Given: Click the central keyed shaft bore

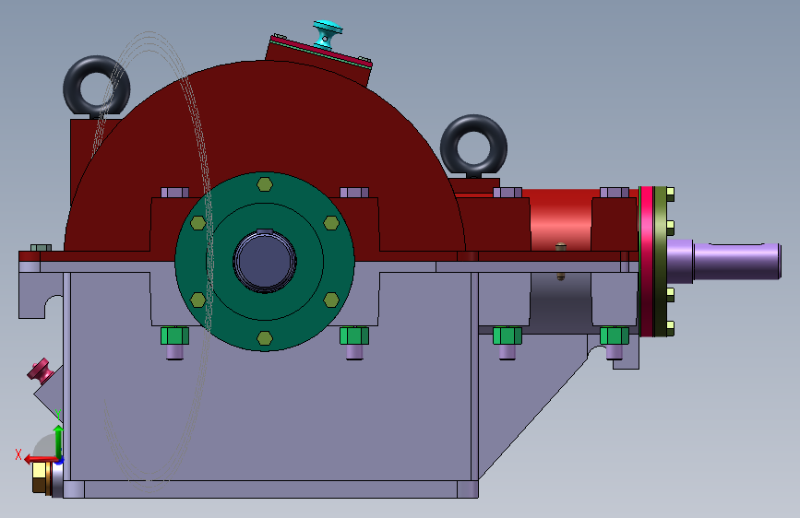Looking at the screenshot, I should point(265,260).
